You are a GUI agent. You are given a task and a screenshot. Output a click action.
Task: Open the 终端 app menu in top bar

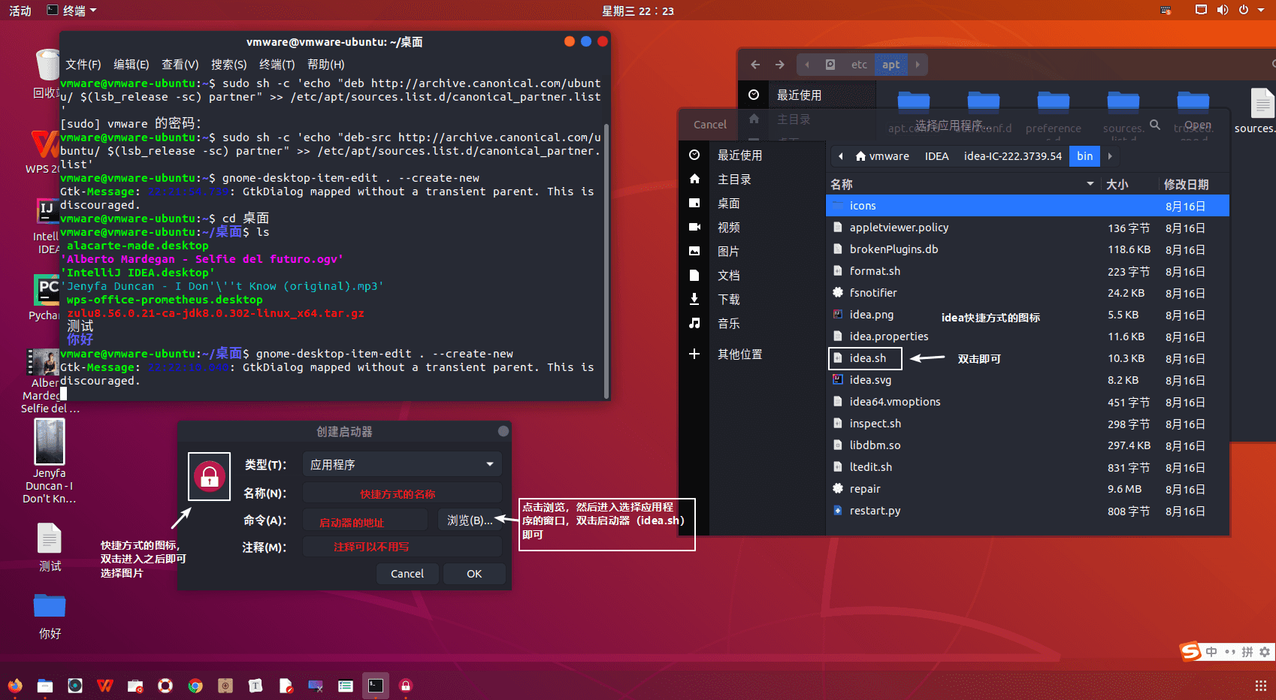72,11
